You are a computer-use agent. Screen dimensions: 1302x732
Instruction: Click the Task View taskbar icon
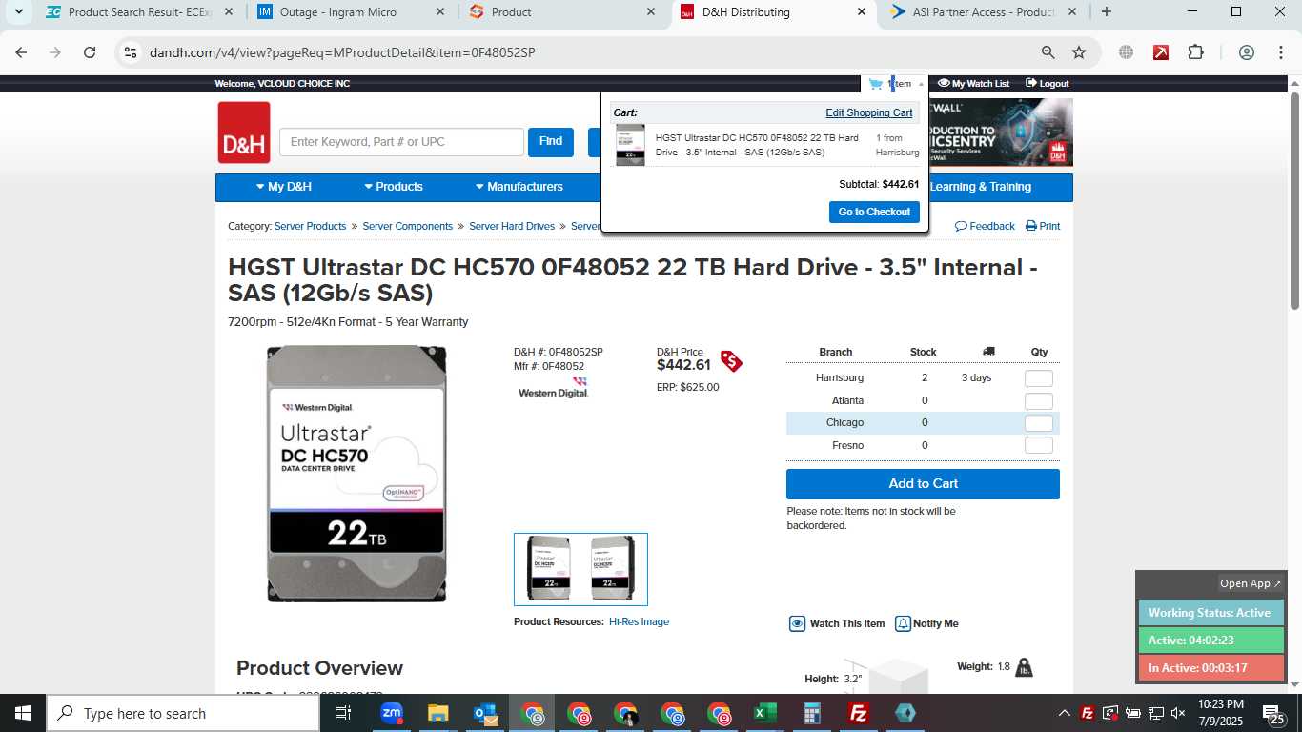343,713
